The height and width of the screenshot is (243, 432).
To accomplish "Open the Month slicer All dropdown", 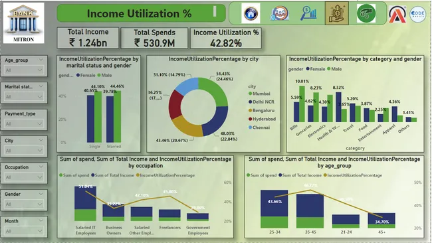I will (24, 231).
